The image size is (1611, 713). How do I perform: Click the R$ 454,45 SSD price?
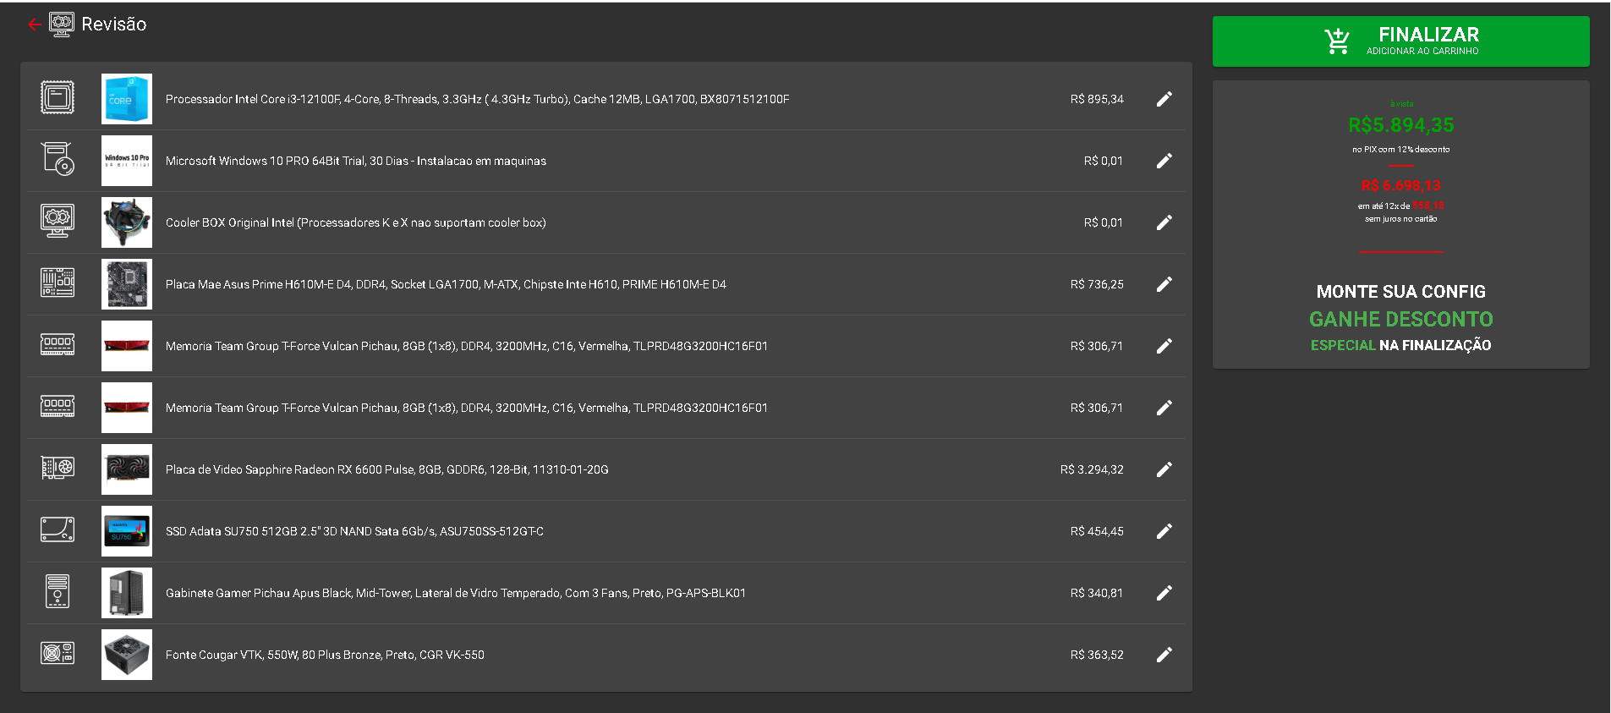[1097, 531]
